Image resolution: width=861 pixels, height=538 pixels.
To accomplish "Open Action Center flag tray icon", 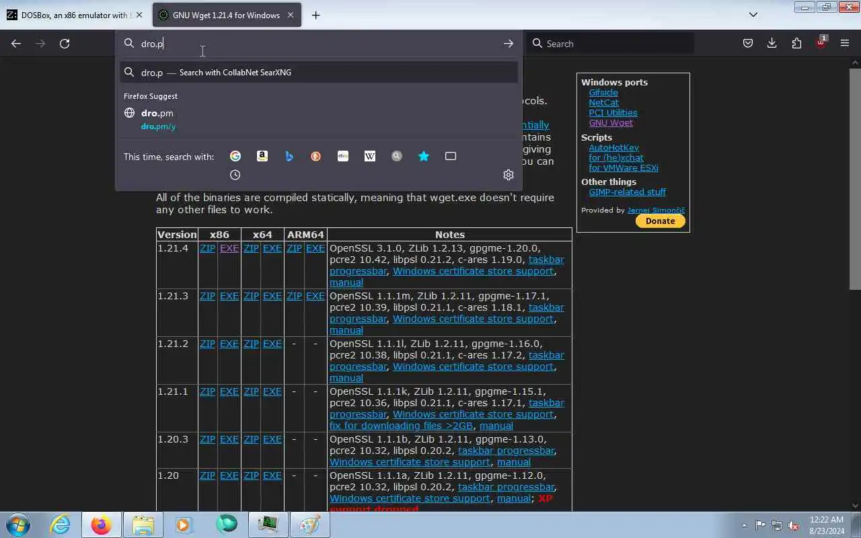I will coord(760,525).
